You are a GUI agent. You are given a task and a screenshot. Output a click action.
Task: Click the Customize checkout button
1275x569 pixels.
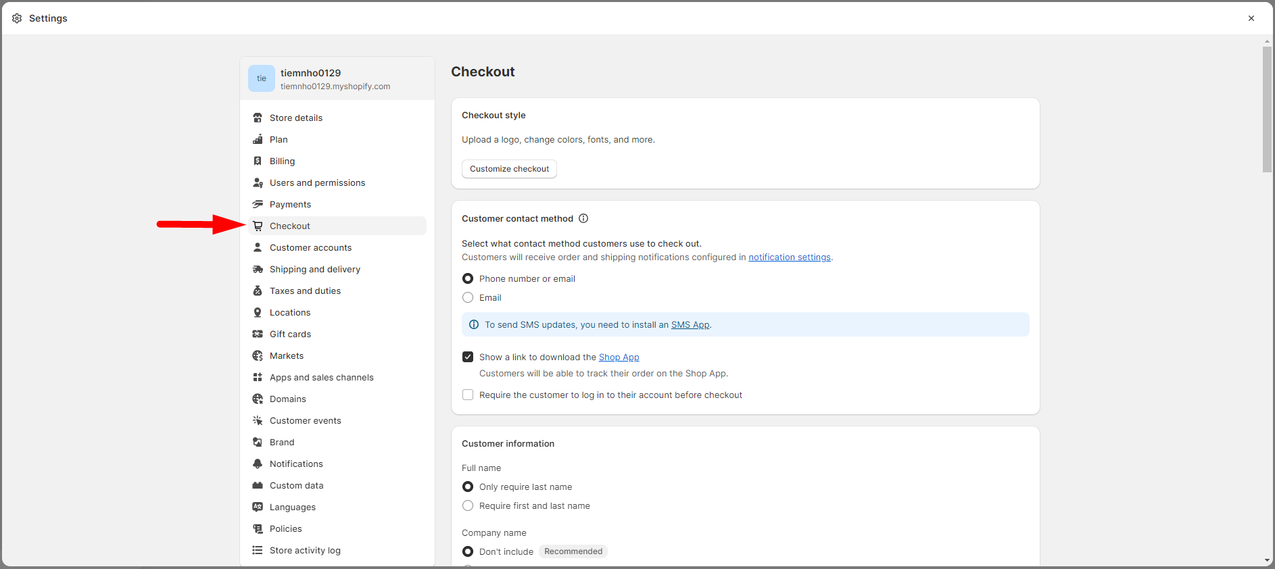click(509, 169)
